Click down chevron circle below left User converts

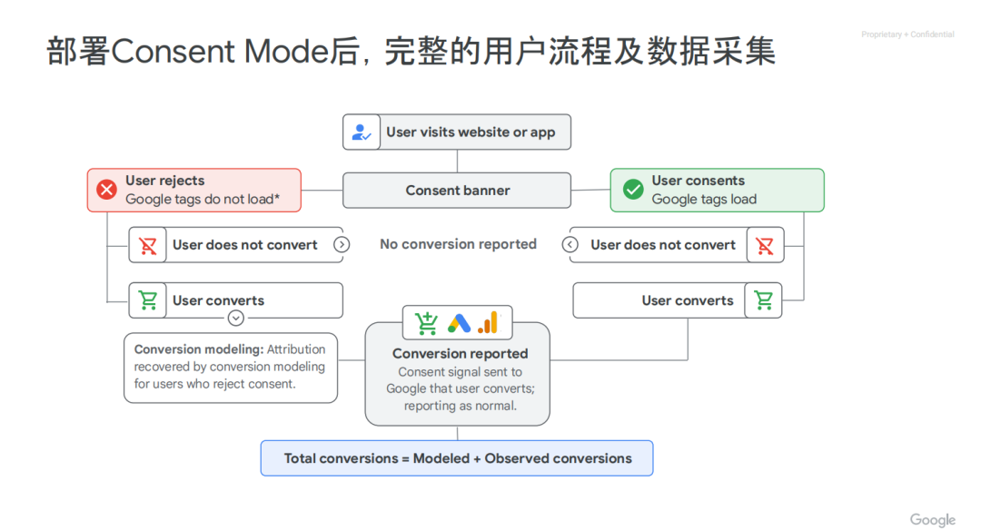tap(236, 319)
